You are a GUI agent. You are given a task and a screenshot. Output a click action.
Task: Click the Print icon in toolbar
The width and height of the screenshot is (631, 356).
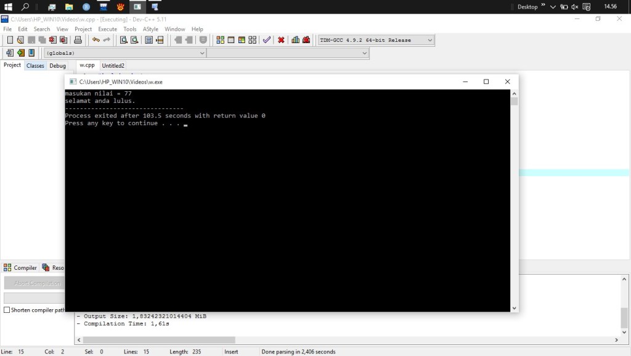[78, 40]
